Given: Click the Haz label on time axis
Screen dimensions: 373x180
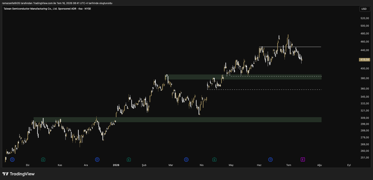Looking at the screenshot, I should (x=259, y=165).
